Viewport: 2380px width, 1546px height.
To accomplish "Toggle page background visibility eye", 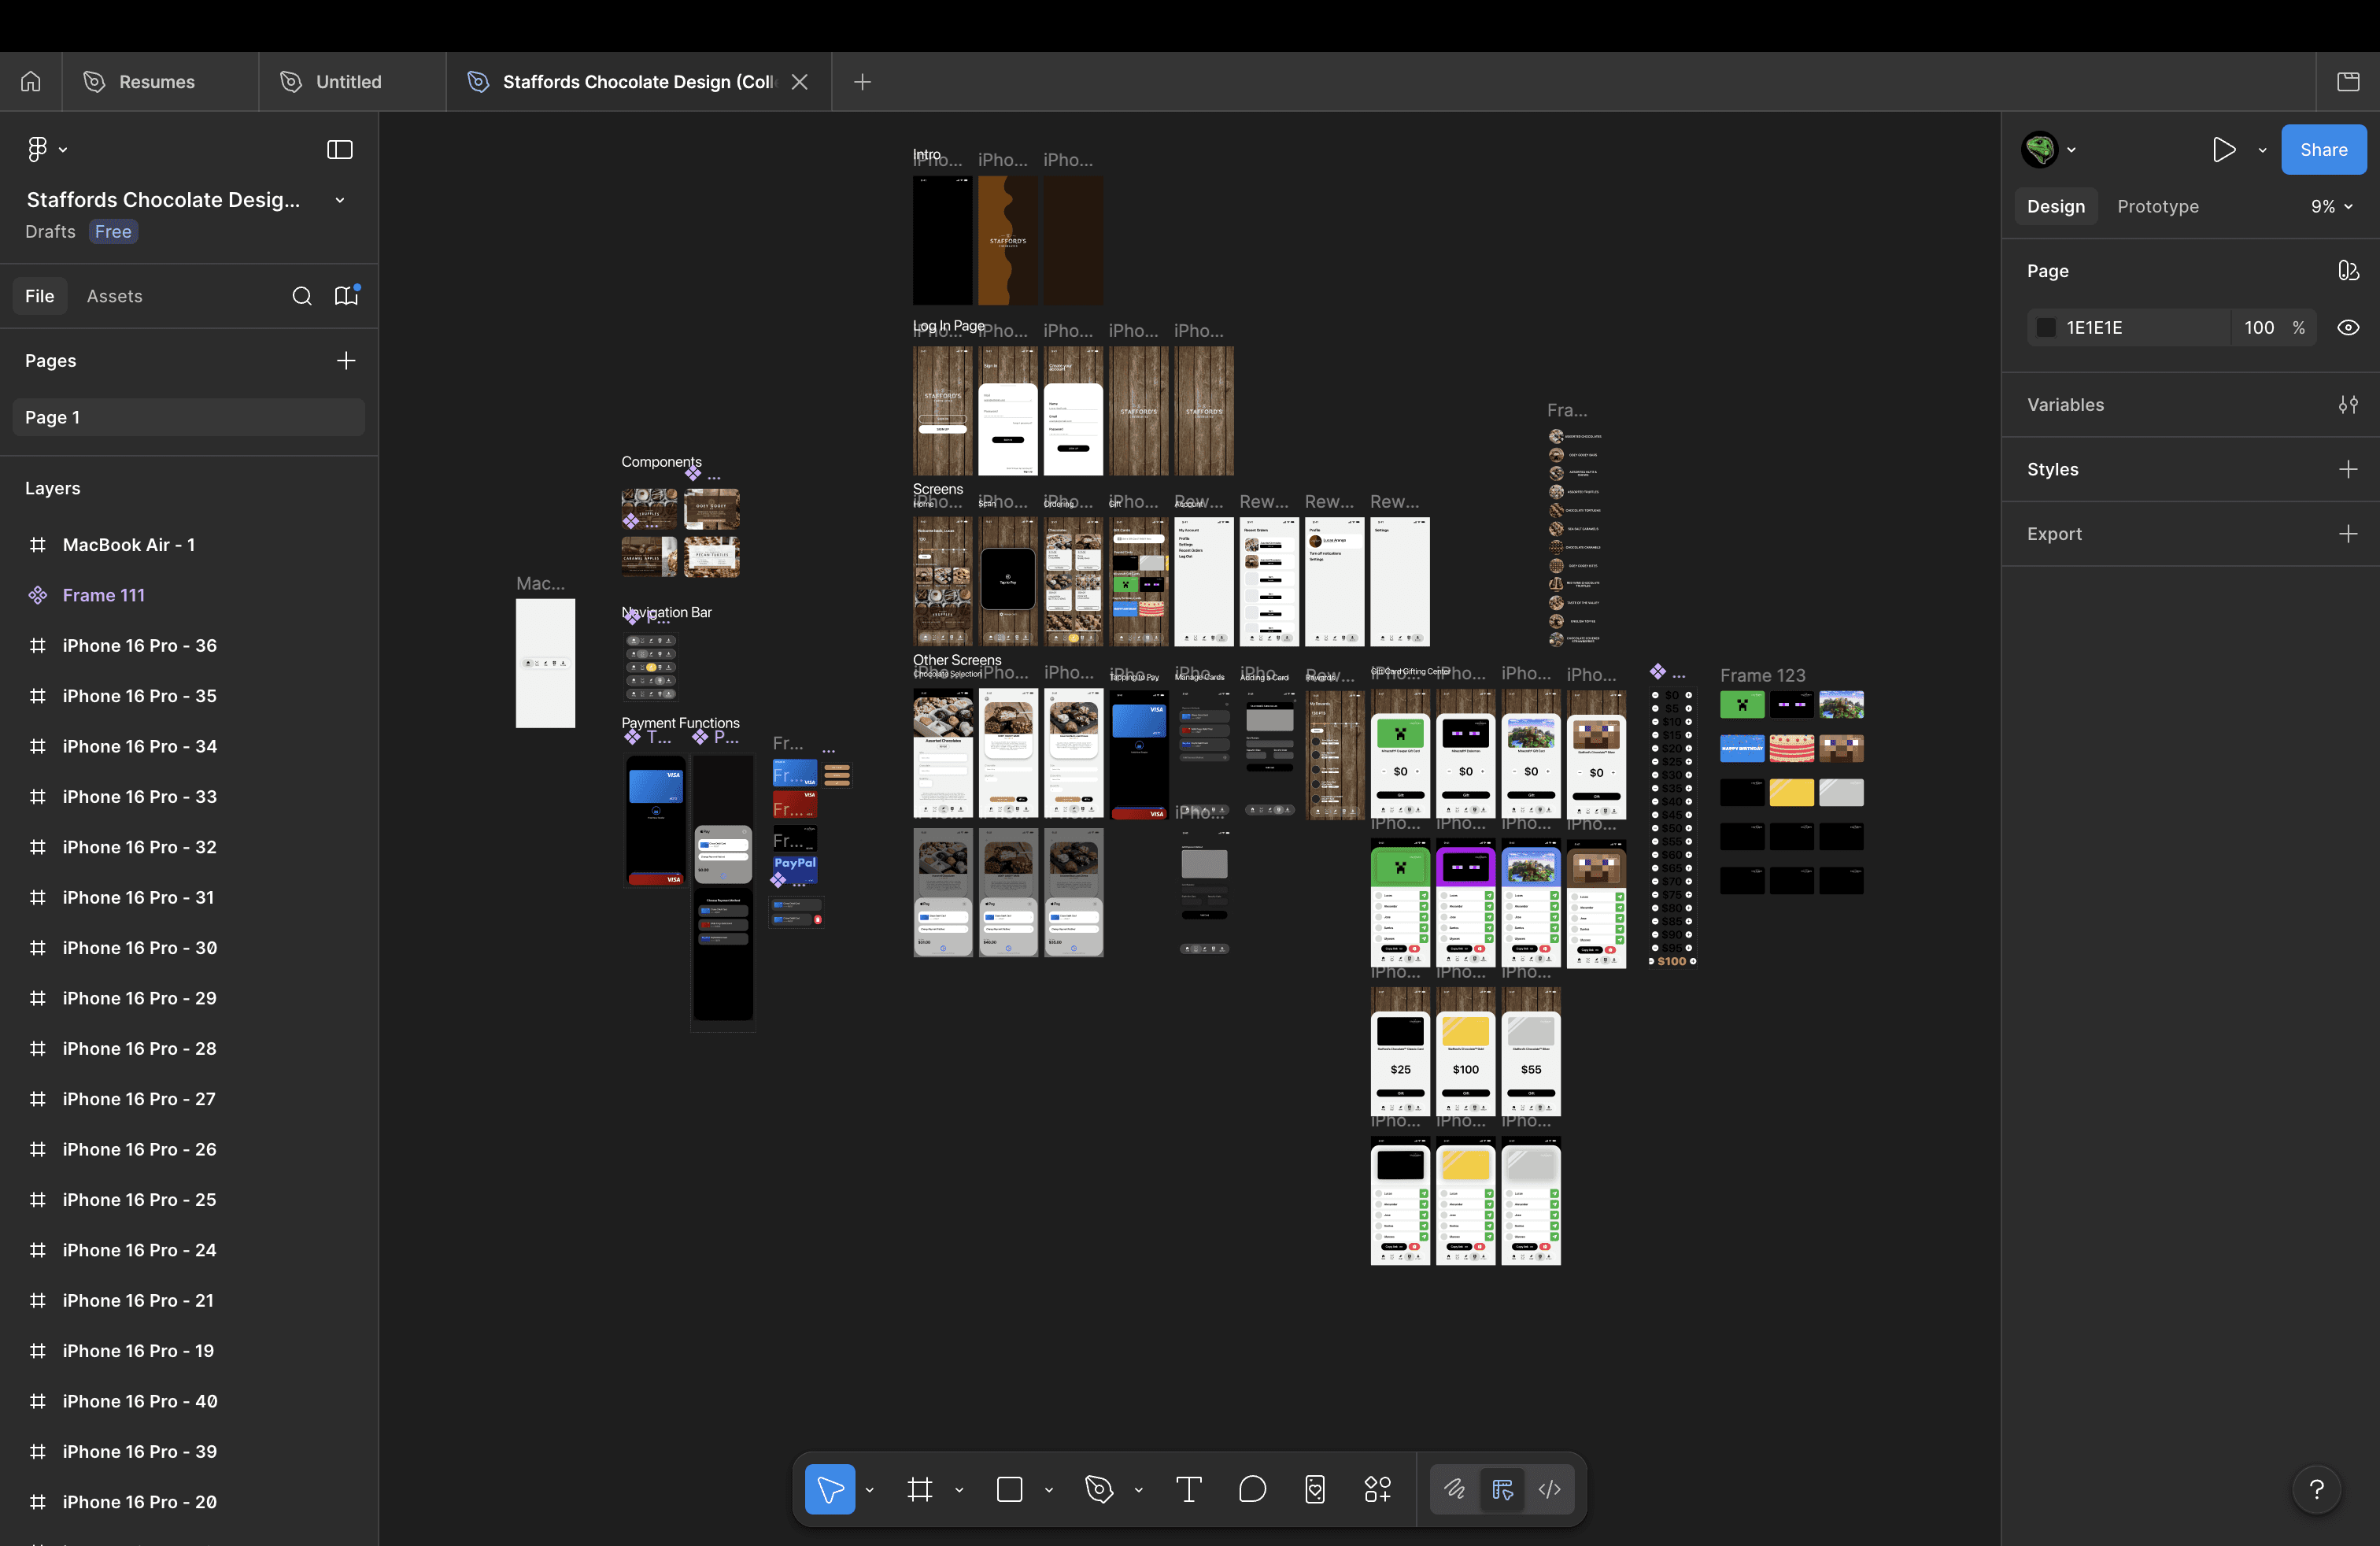I will (2347, 328).
